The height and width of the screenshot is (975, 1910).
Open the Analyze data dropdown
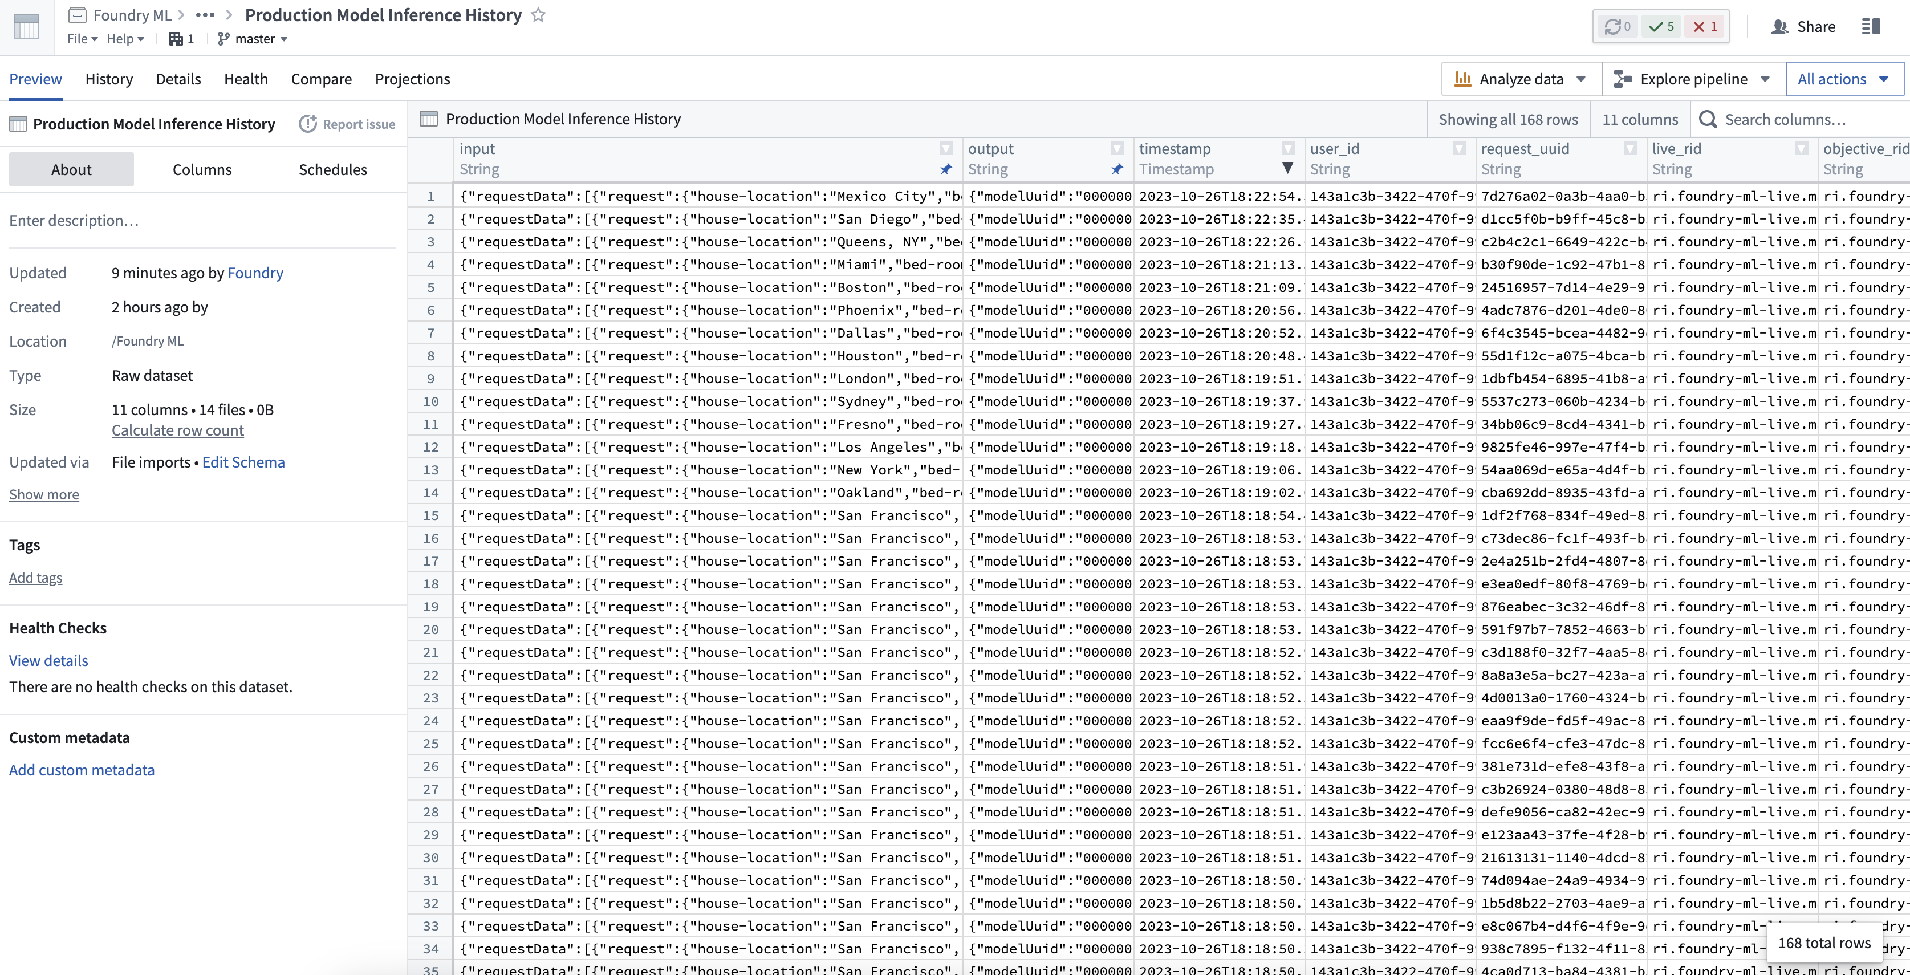tap(1522, 79)
